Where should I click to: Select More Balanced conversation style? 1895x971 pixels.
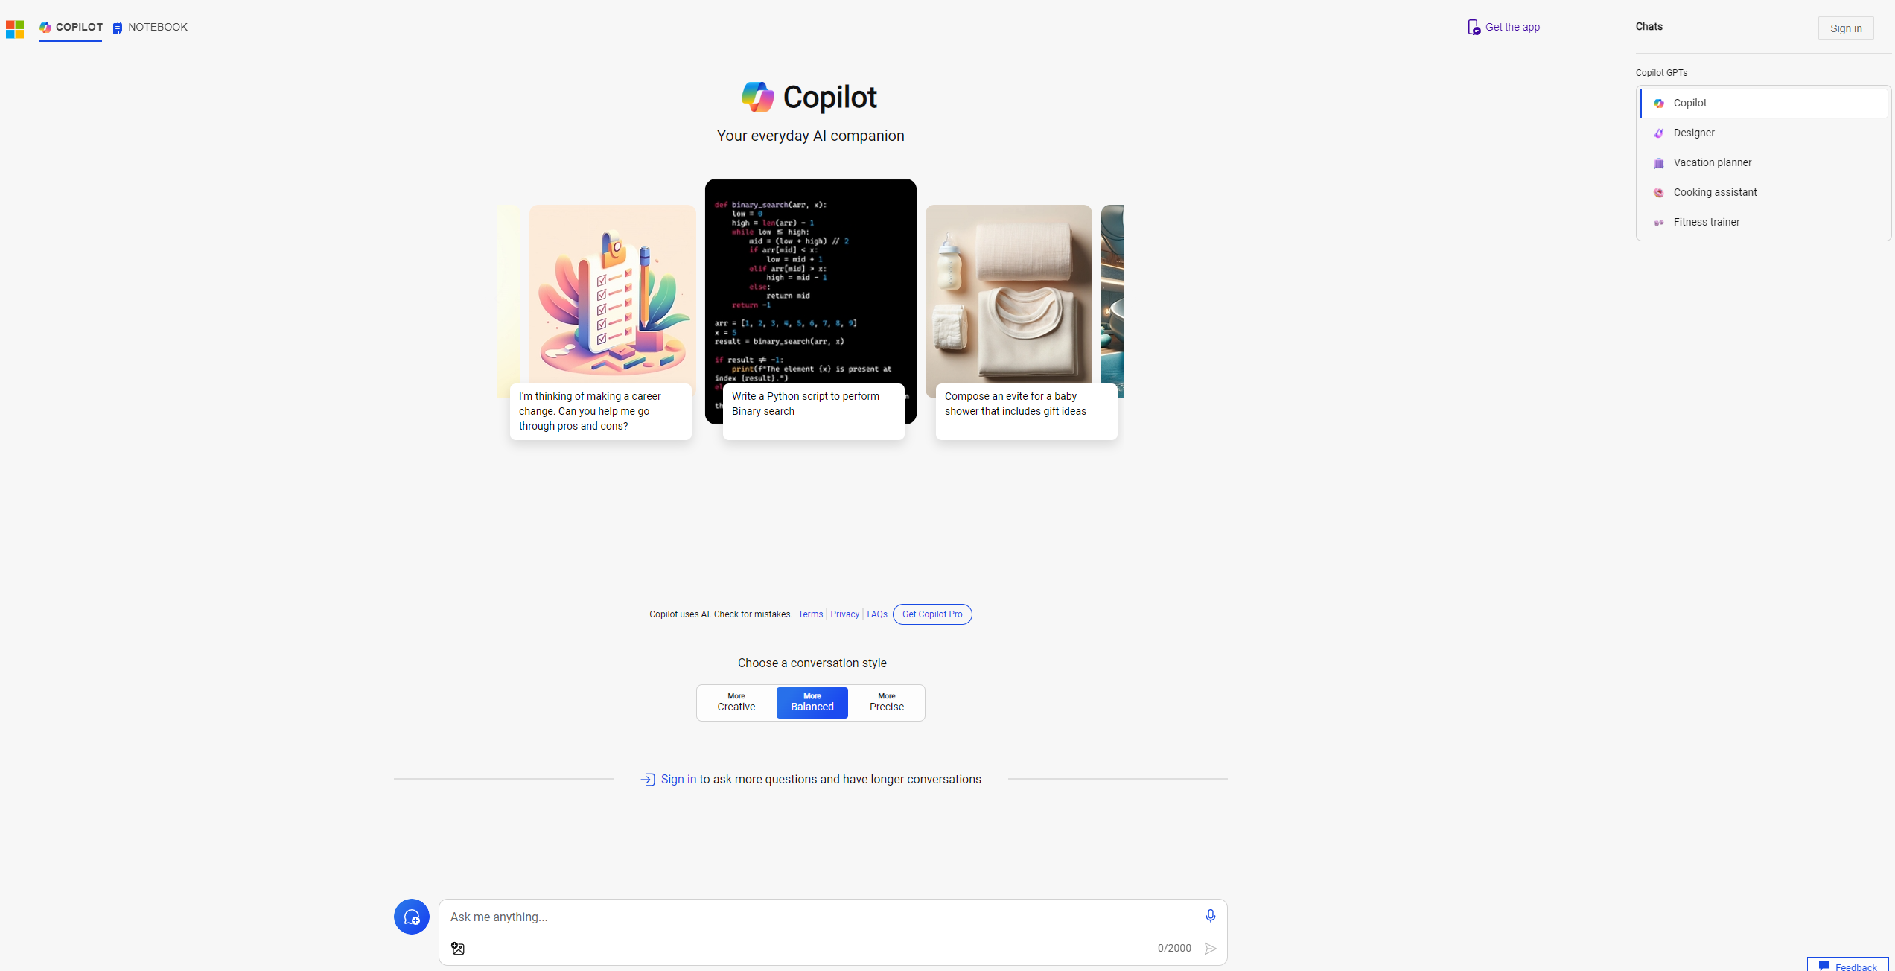(811, 702)
